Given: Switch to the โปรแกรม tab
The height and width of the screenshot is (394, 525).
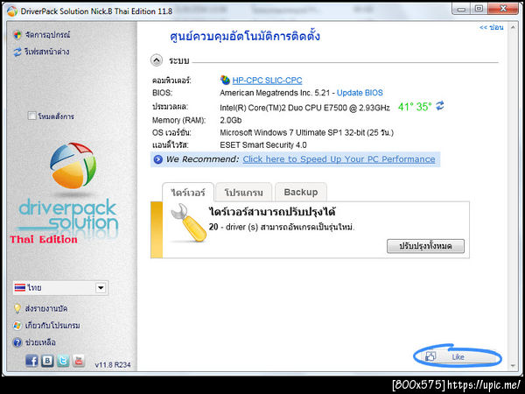Looking at the screenshot, I should (243, 193).
